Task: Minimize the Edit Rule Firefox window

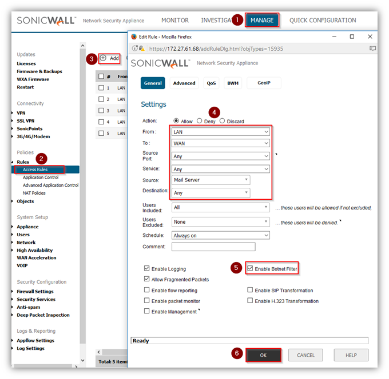Action: [334, 37]
